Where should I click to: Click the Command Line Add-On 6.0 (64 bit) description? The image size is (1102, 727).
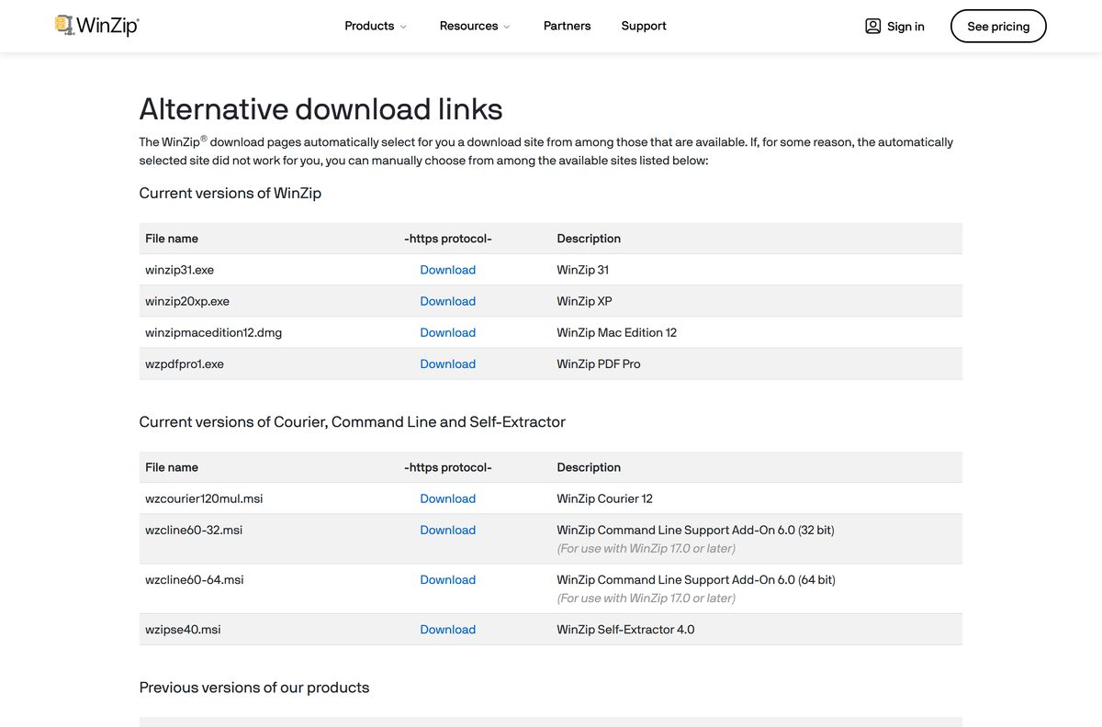tap(695, 579)
